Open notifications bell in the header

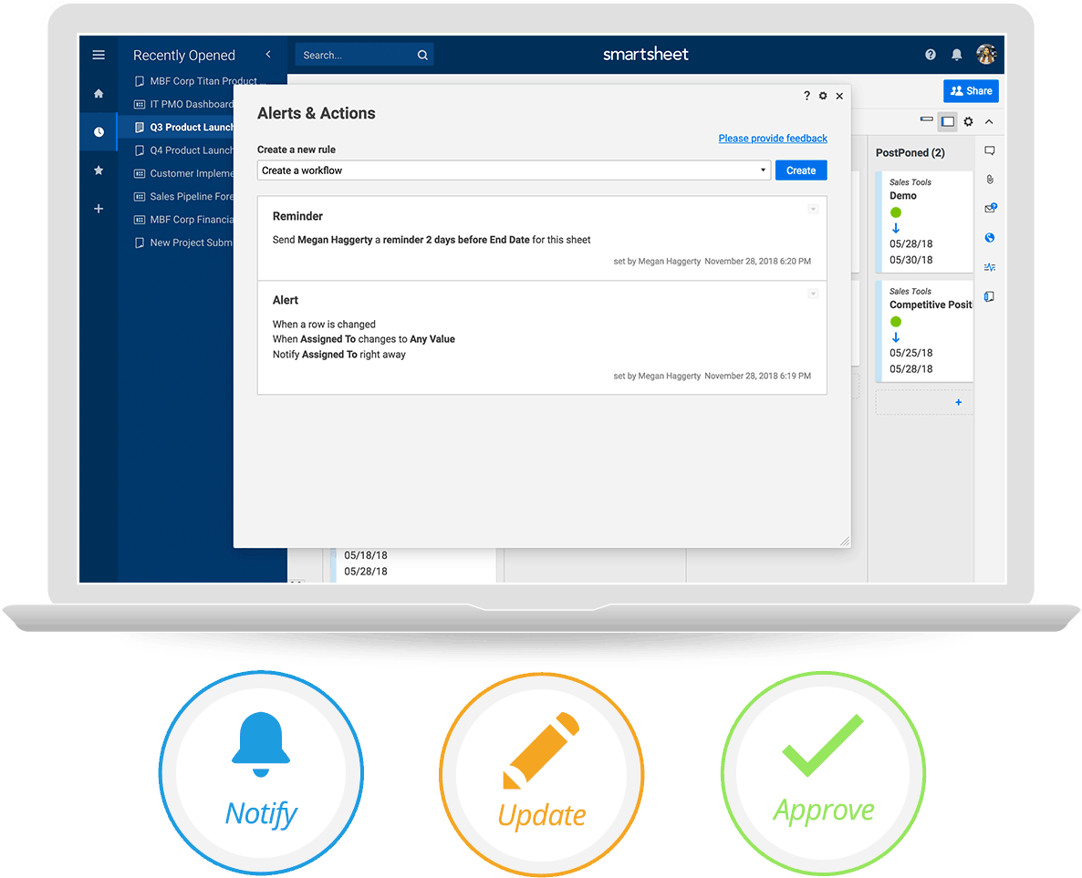point(956,55)
